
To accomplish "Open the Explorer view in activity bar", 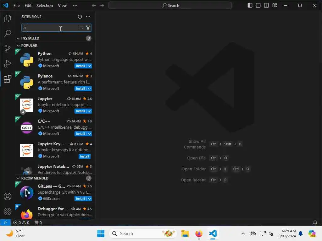I will (x=8, y=19).
